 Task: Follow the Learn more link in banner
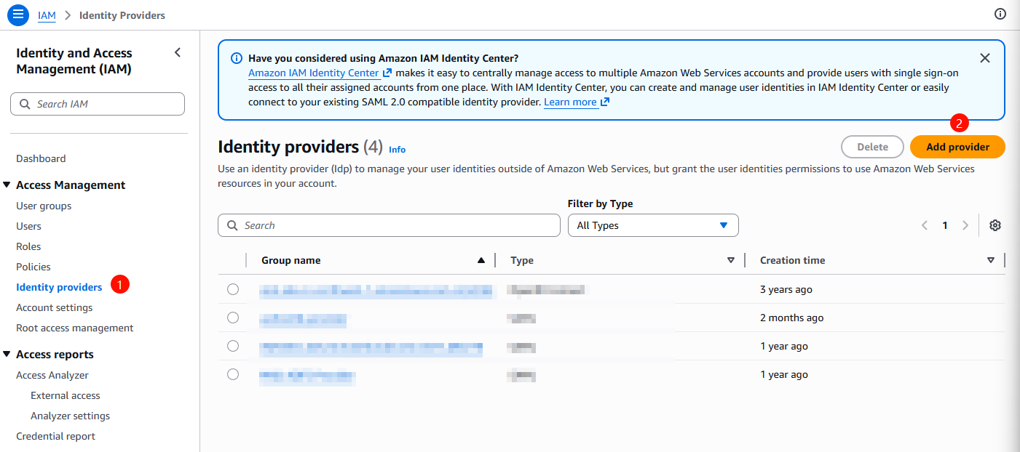pos(576,102)
